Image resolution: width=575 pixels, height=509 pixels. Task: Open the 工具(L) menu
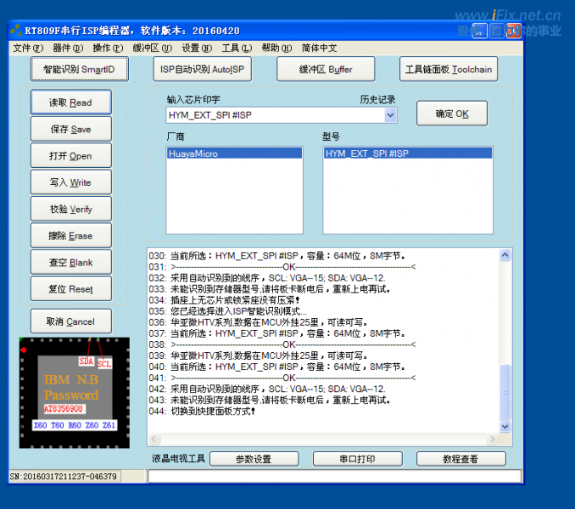pyautogui.click(x=237, y=48)
